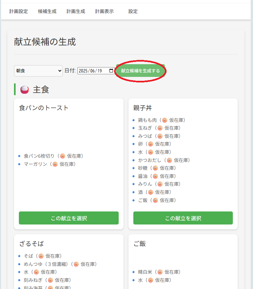The height and width of the screenshot is (289, 253).
Task: Click the face stock icon beside 食パン6枚切り
Action: (x=62, y=156)
